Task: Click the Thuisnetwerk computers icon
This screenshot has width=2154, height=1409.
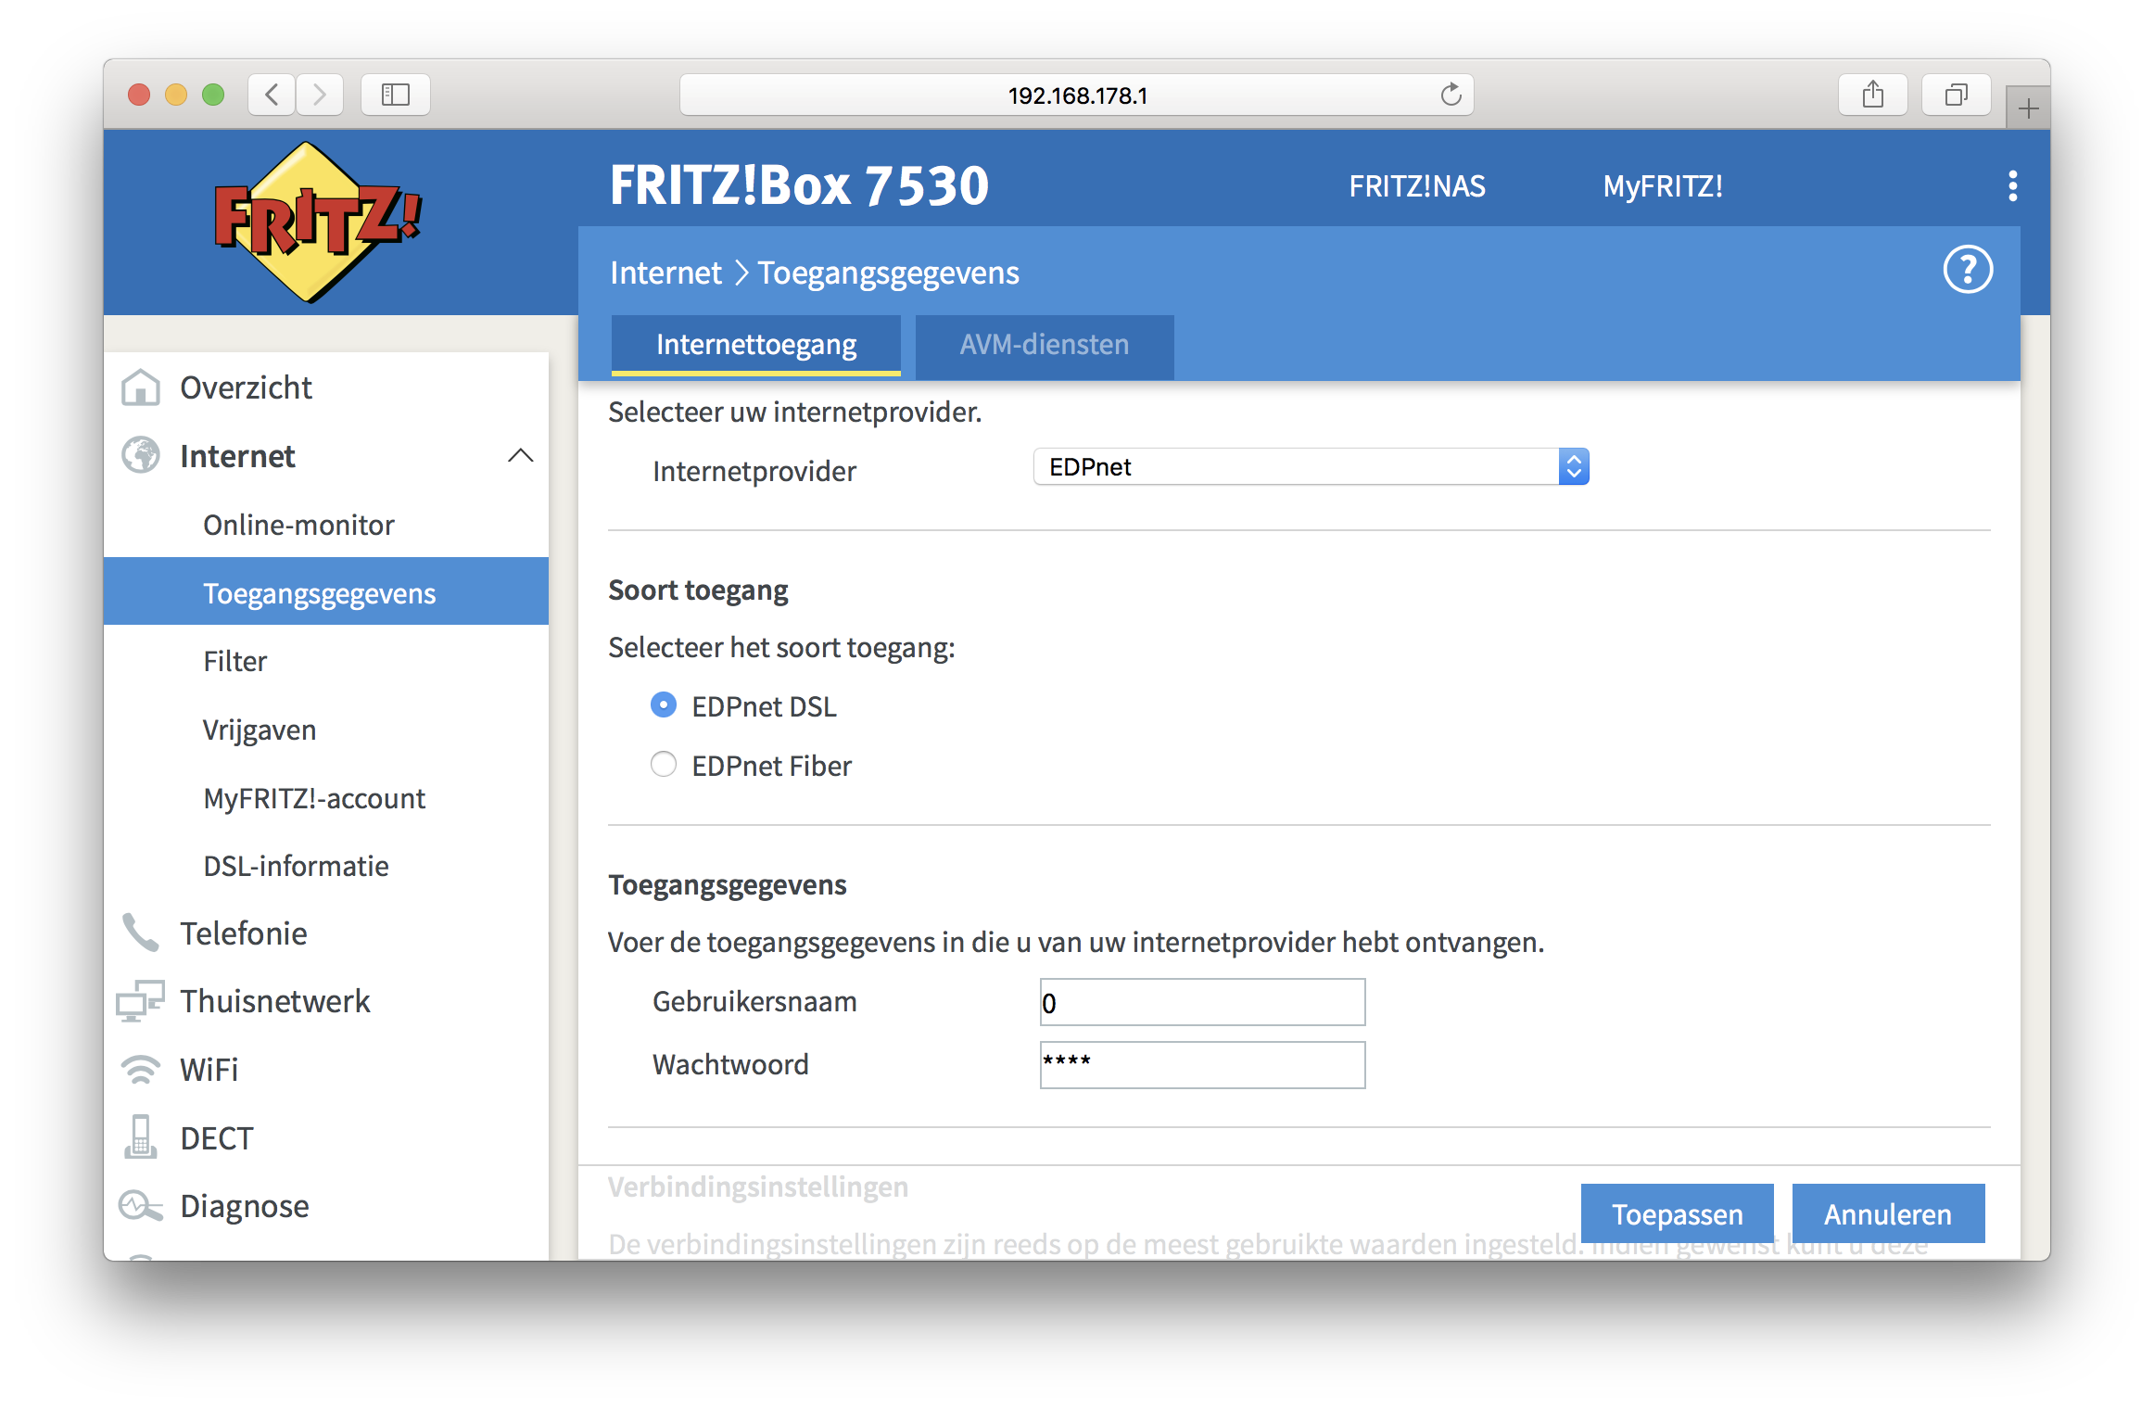Action: click(141, 1001)
